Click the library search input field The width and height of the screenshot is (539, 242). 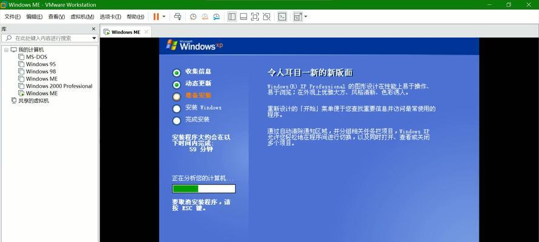point(50,38)
